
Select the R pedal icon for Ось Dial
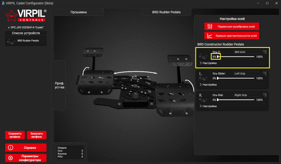203,98
